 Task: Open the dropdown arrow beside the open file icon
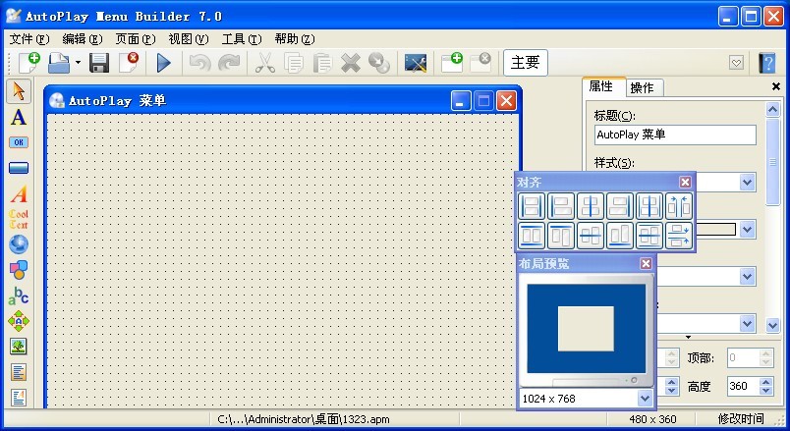pos(77,63)
